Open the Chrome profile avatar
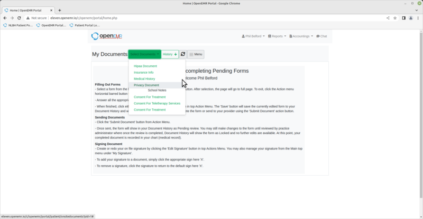Viewport: 423px width, 219px height. pyautogui.click(x=411, y=18)
